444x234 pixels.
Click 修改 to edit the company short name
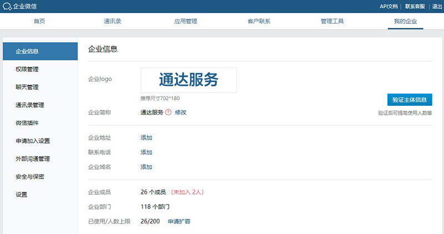click(180, 113)
